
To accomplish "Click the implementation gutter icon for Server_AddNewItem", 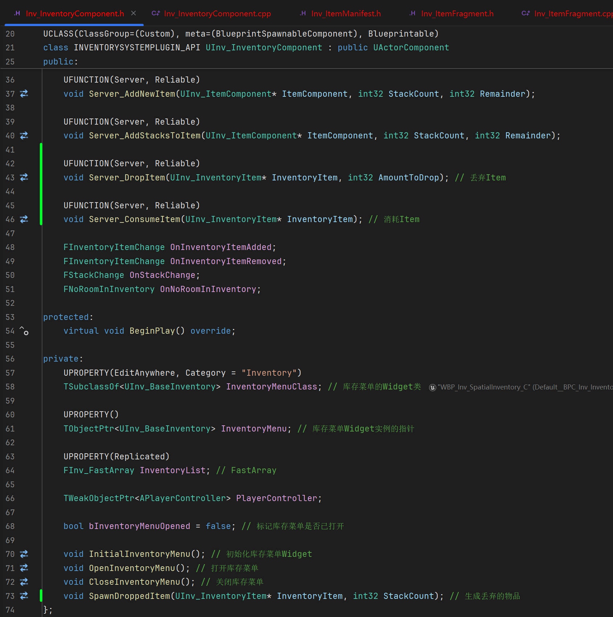I will click(24, 94).
